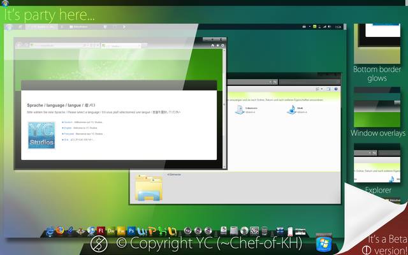408x255 pixels.
Task: Click the folder icon in Explorer's details pane
Action: (x=147, y=188)
